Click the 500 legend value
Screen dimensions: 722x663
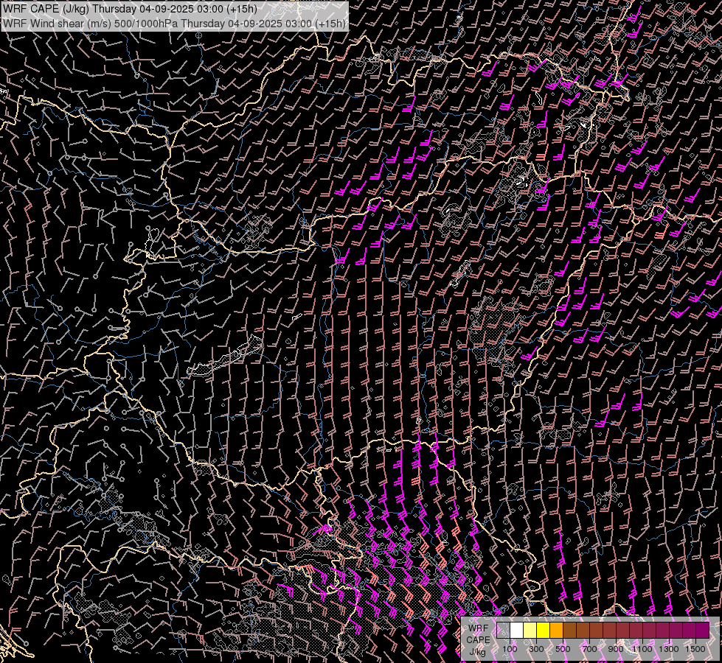[x=563, y=649]
